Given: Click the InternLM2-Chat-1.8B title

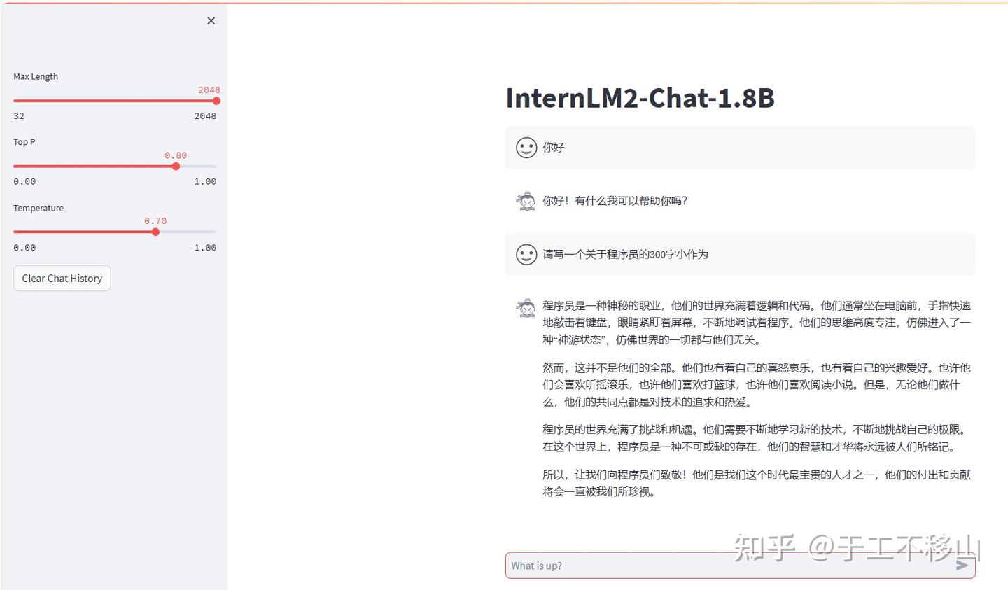Looking at the screenshot, I should pos(640,98).
